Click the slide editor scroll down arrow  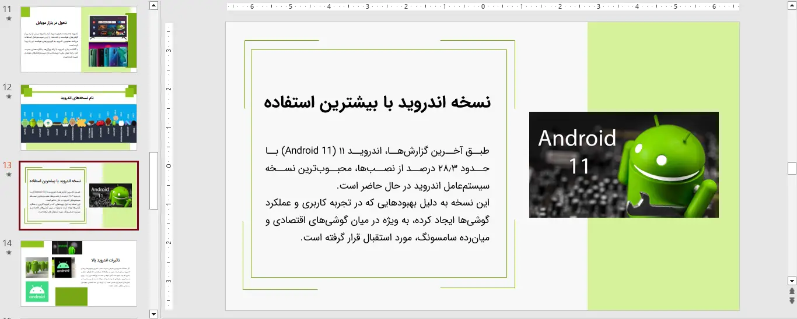[792, 281]
